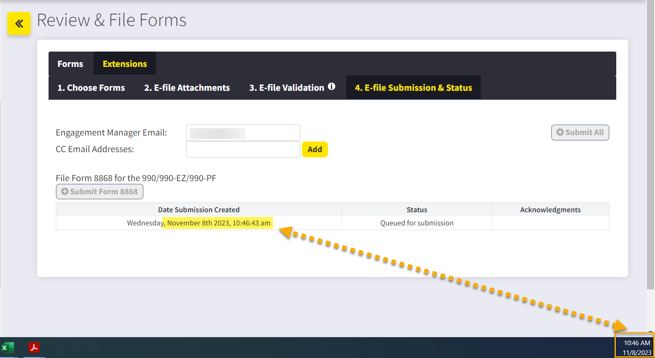Click the Queued for submission status cell
The image size is (655, 358).
417,223
